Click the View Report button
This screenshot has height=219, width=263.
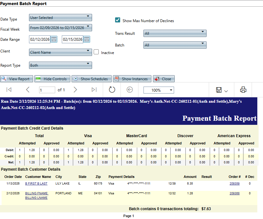[16, 79]
